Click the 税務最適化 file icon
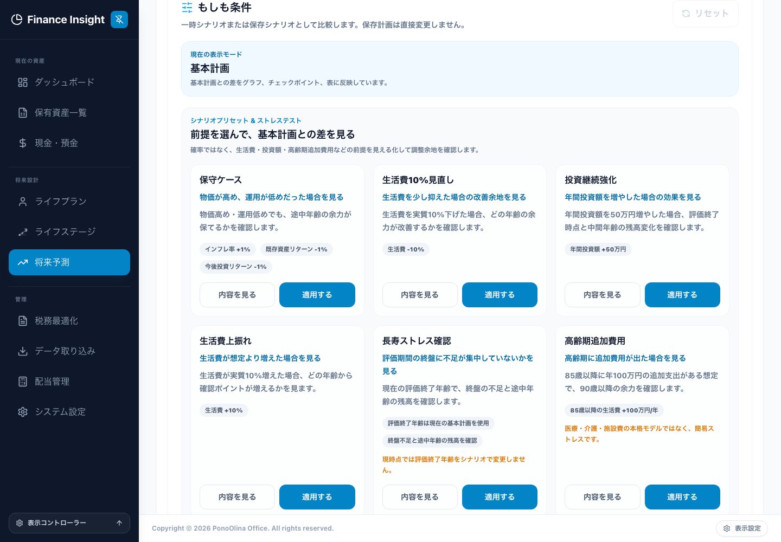Screen dimensions: 781x542 [23, 321]
